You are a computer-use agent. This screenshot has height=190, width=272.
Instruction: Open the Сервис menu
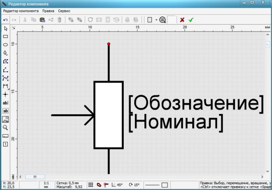coord(64,11)
